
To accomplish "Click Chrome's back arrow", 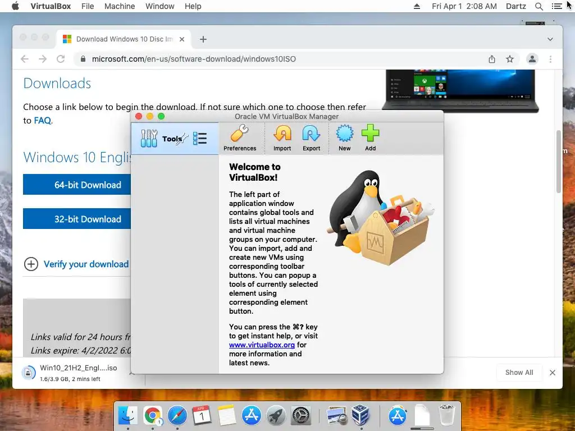I will tap(25, 59).
